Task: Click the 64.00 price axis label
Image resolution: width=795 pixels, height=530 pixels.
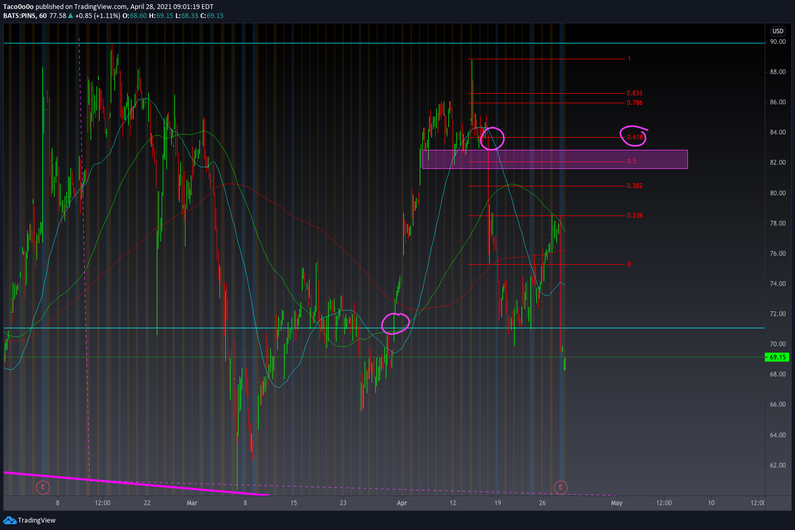Action: coord(778,435)
